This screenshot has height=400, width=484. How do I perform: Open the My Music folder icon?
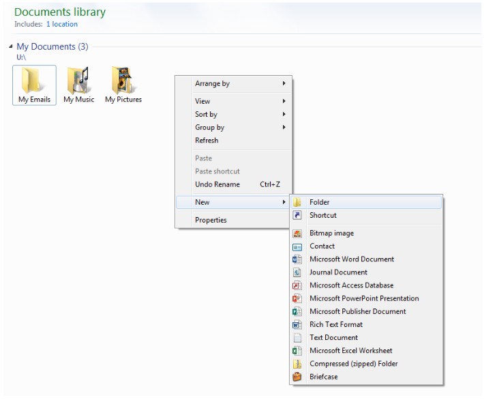78,81
